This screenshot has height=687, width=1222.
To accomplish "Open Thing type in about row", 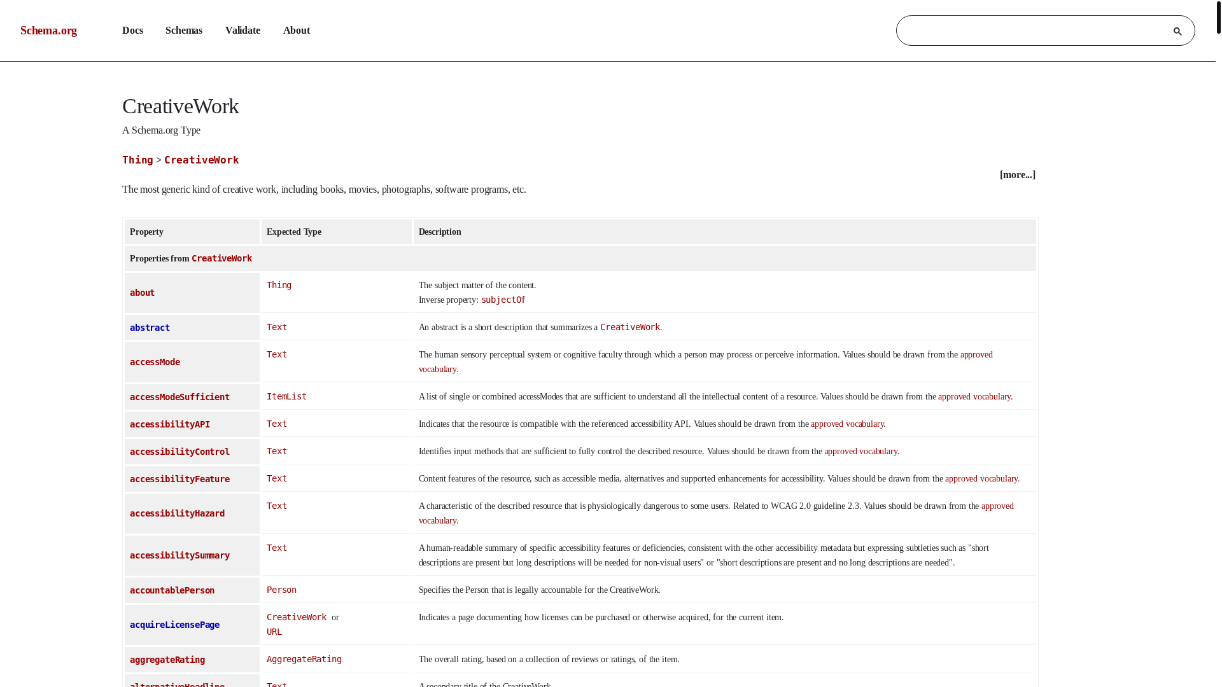I will 279,285.
